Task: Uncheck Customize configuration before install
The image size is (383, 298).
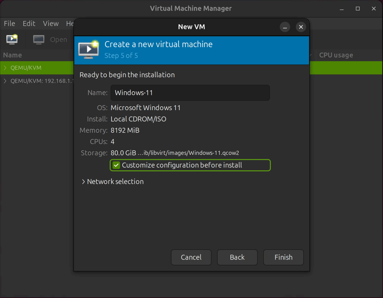Action: click(x=116, y=165)
